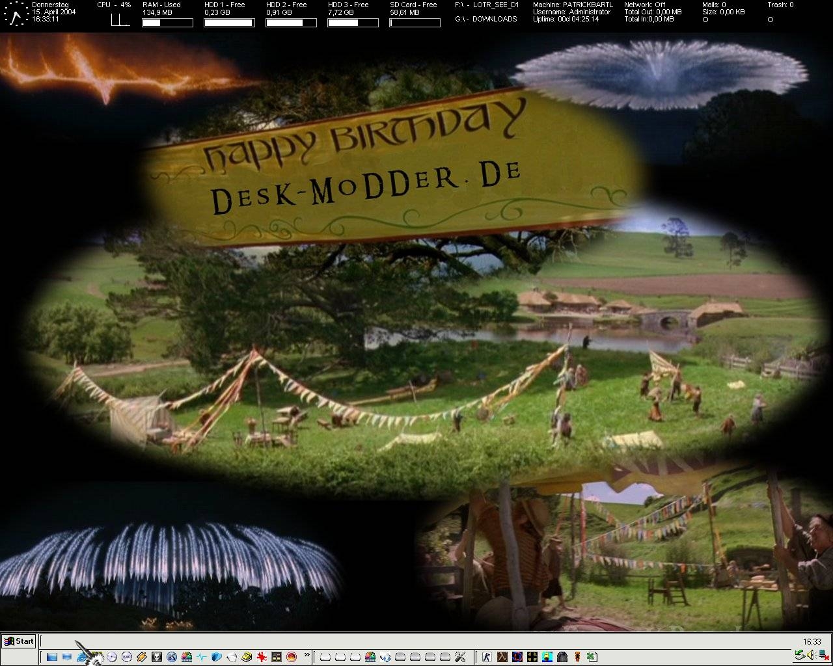Screen dimensions: 833x666
Task: Open the volume speaker tray icon
Action: (811, 655)
